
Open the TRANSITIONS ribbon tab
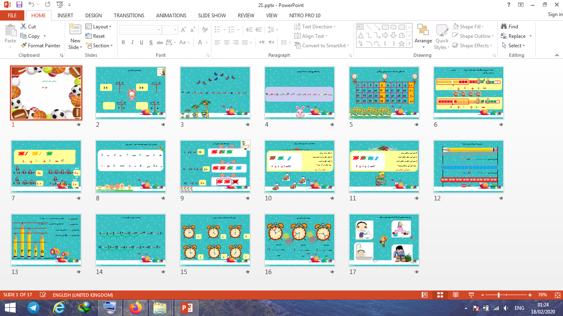[x=129, y=15]
